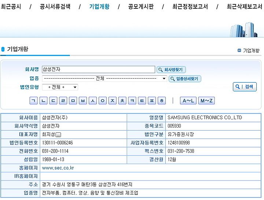Filter companies by ㅌ consonant button
264x200 pixels.
pyautogui.click(x=142, y=101)
